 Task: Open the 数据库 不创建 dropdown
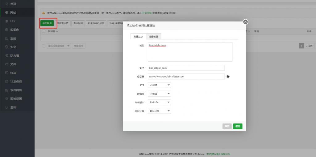[159, 94]
